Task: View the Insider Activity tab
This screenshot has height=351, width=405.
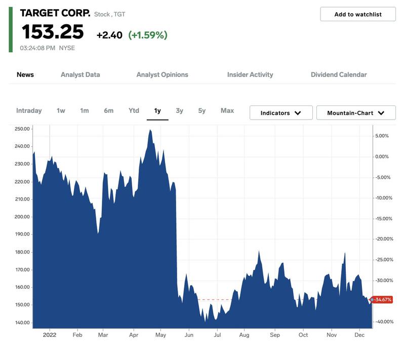Action: tap(250, 74)
